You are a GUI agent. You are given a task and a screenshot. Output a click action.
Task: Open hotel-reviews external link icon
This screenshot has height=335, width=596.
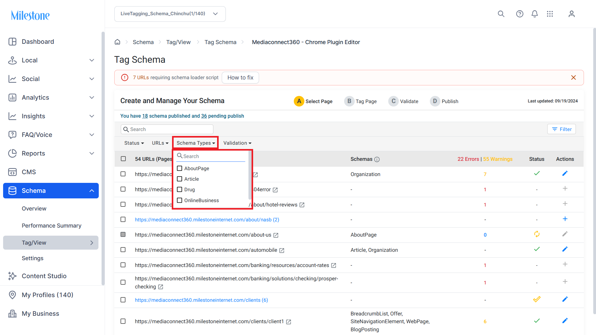pos(302,205)
